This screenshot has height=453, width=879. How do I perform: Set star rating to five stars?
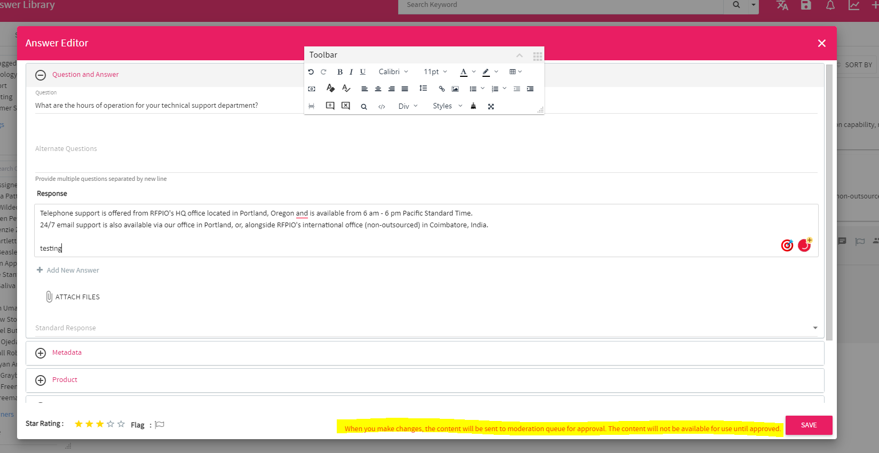121,424
